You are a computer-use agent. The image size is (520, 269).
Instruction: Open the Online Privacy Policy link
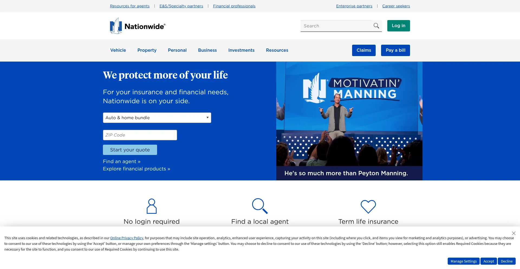point(127,238)
